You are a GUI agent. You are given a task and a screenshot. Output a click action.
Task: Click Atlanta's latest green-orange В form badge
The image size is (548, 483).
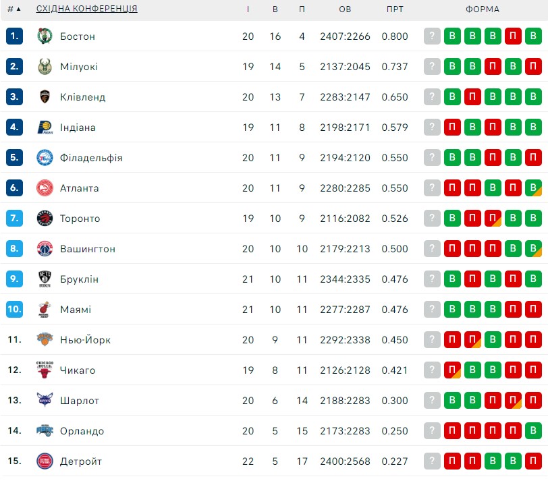533,188
